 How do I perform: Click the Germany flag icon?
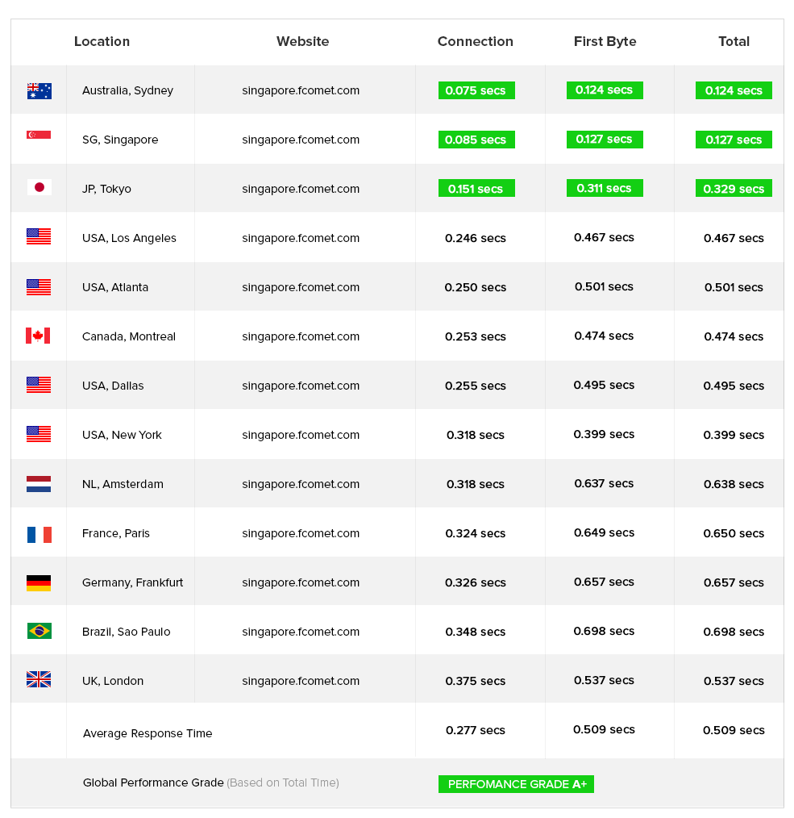pos(39,582)
